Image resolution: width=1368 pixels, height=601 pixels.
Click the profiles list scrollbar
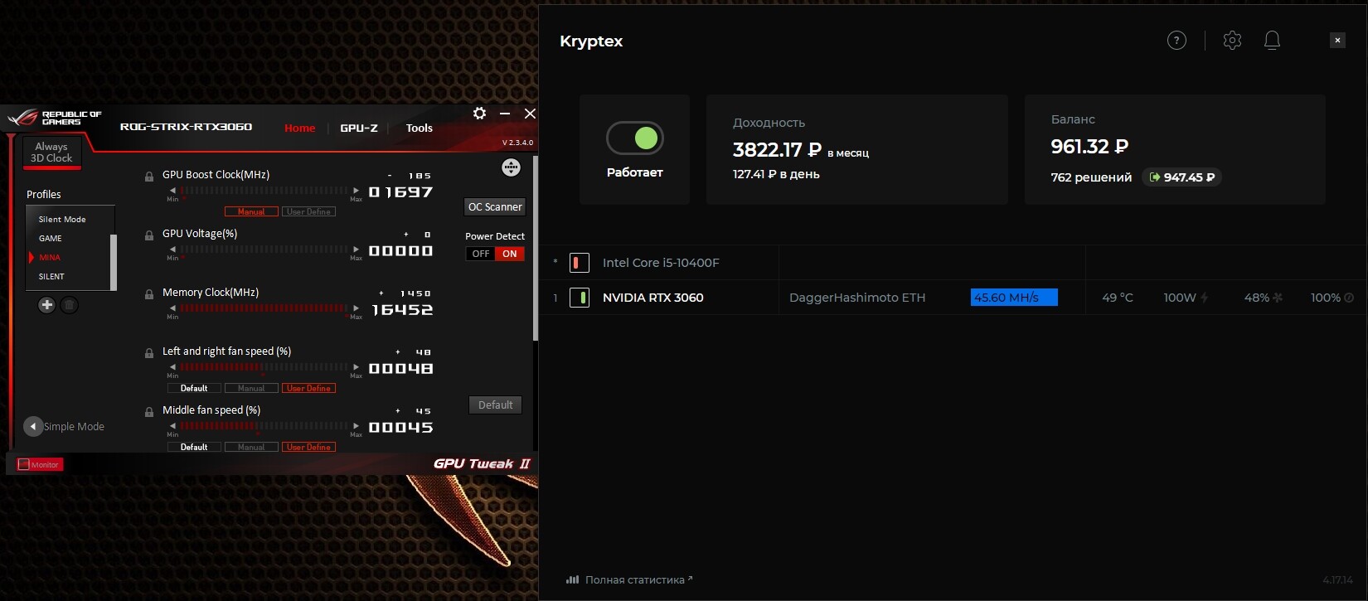[x=114, y=262]
